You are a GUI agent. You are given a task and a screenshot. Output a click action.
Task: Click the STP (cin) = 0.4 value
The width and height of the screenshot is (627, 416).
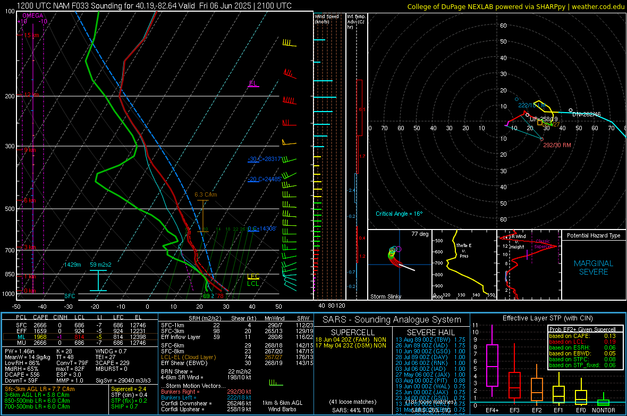coord(129,395)
